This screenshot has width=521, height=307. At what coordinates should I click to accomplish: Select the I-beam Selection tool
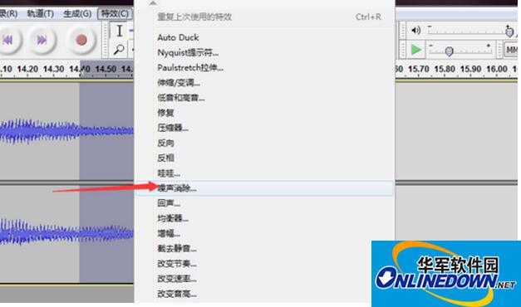120,31
